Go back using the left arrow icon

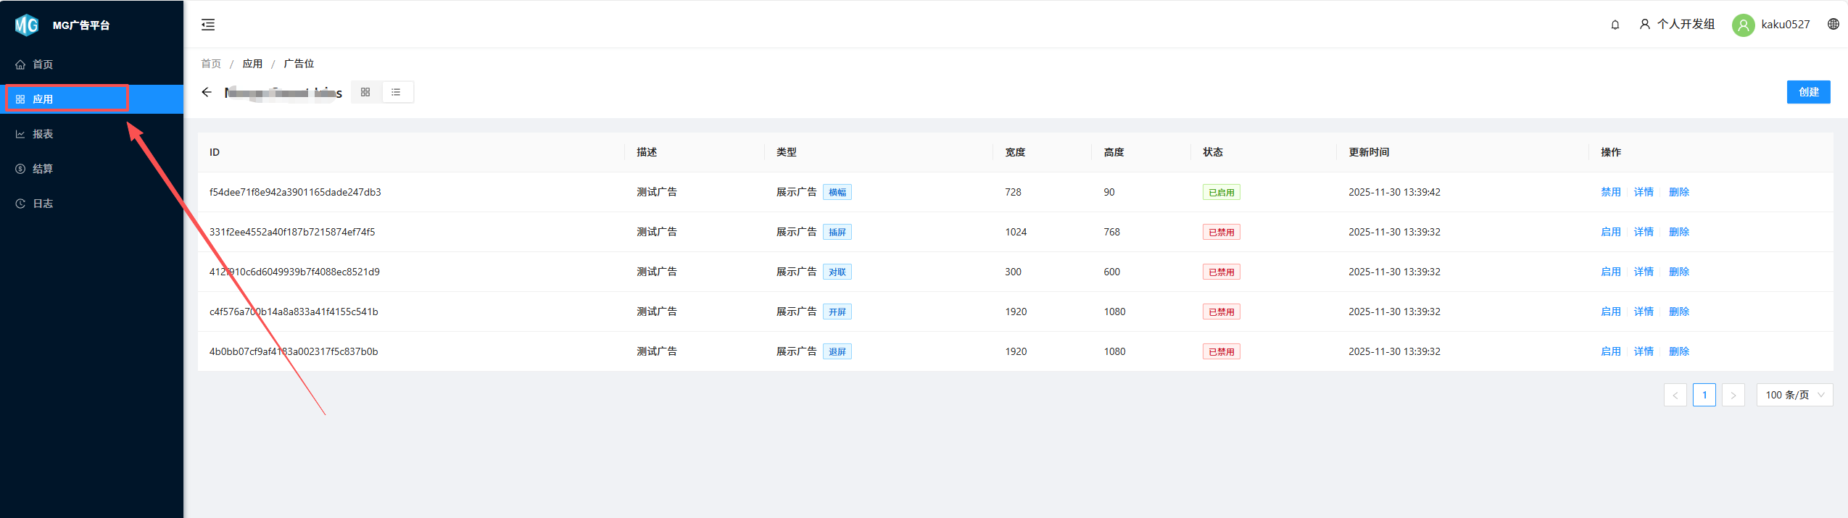tap(207, 92)
